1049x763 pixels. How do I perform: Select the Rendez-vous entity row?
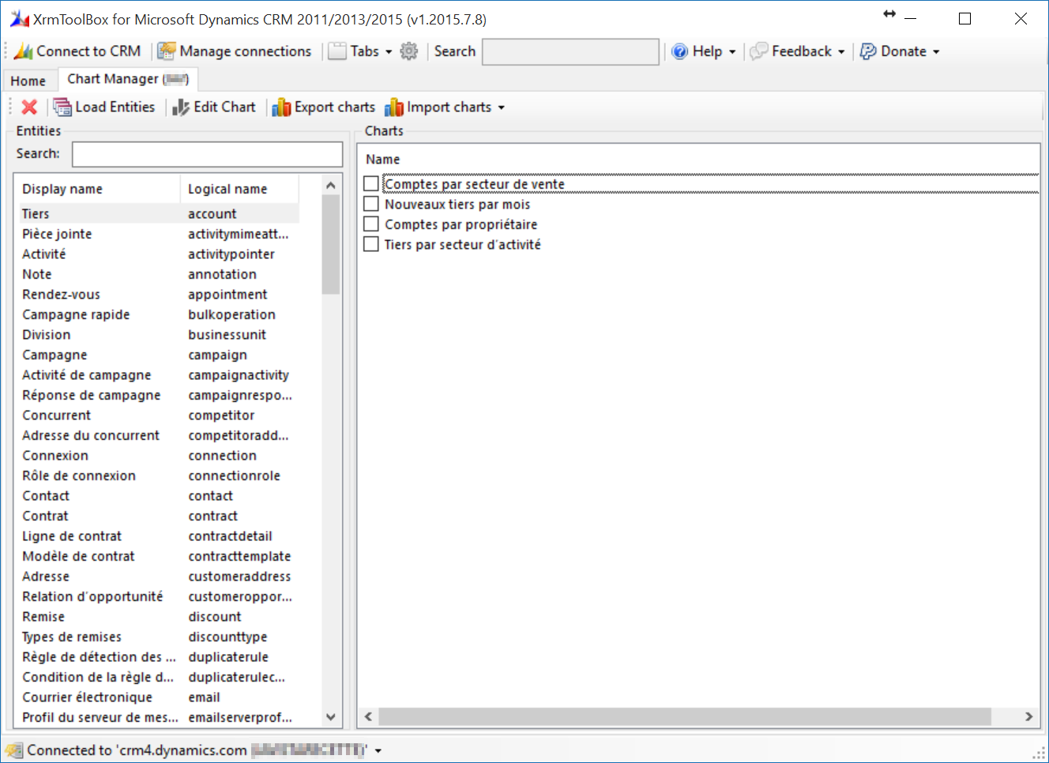click(159, 295)
